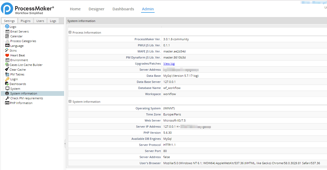Open the Designer menu

point(96,9)
